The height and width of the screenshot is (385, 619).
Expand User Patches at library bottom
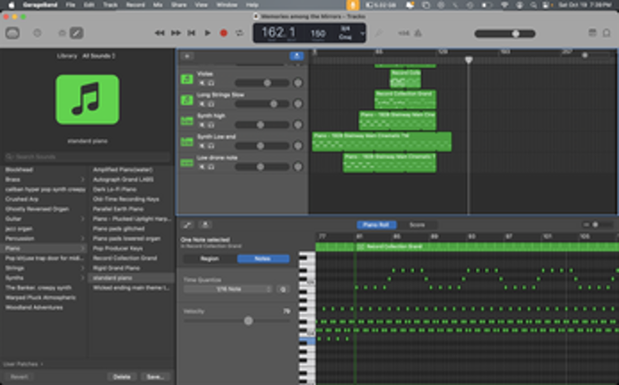tap(23, 364)
